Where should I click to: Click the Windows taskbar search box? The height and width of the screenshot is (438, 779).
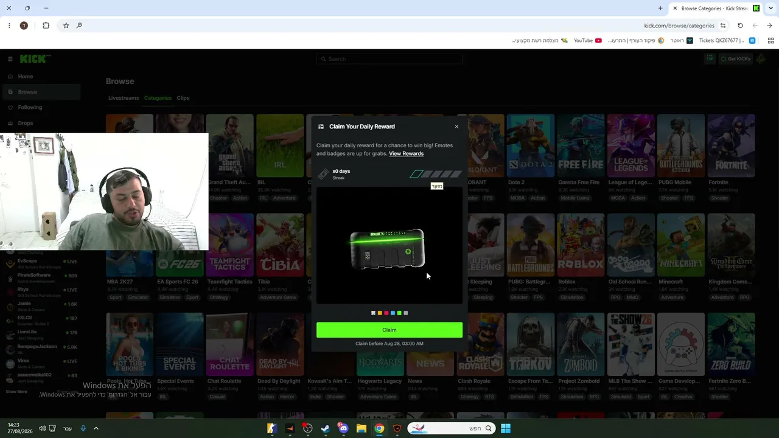[x=452, y=428]
